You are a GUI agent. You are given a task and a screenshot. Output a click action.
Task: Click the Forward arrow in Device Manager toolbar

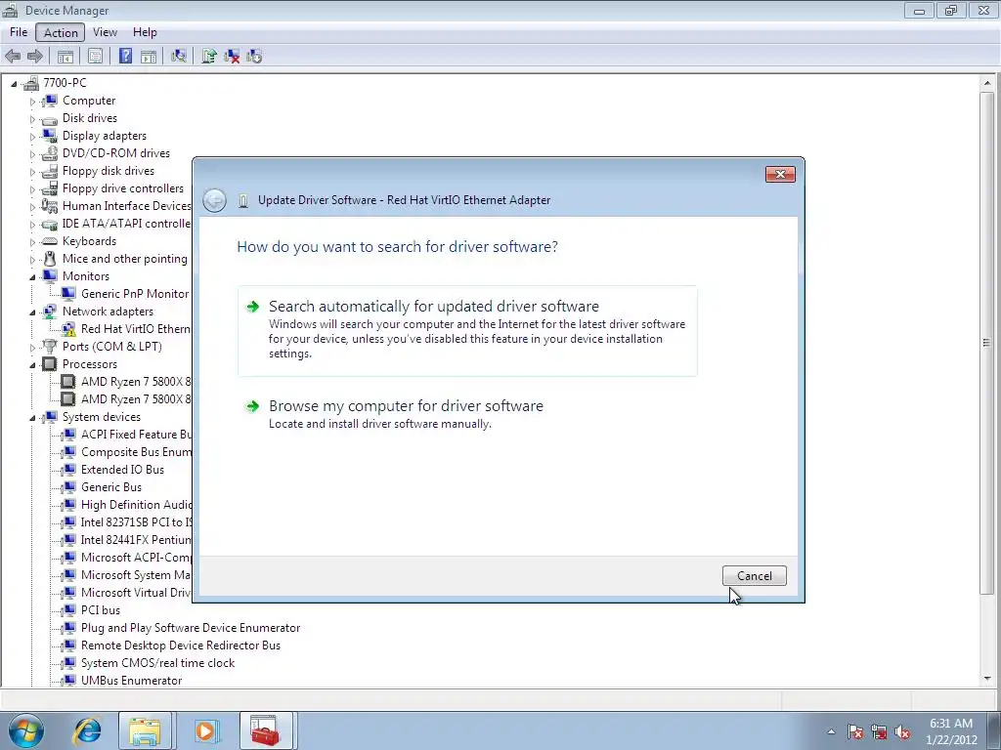pyautogui.click(x=35, y=56)
